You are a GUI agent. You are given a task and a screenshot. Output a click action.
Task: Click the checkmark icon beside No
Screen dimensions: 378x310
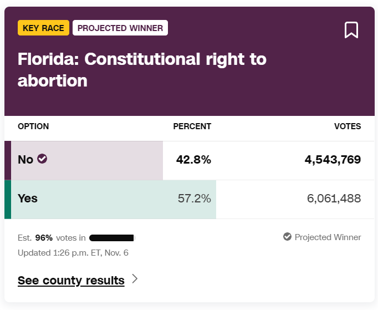pyautogui.click(x=42, y=159)
